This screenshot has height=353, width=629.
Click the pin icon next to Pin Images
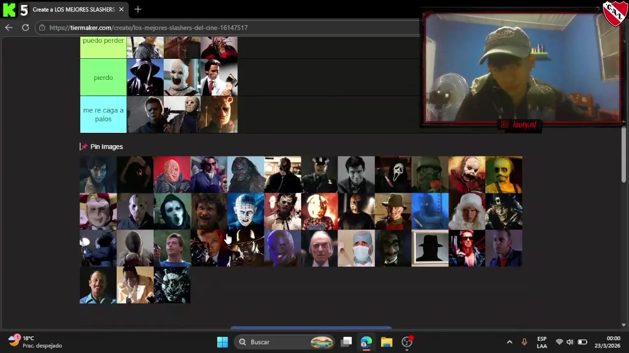(x=84, y=147)
